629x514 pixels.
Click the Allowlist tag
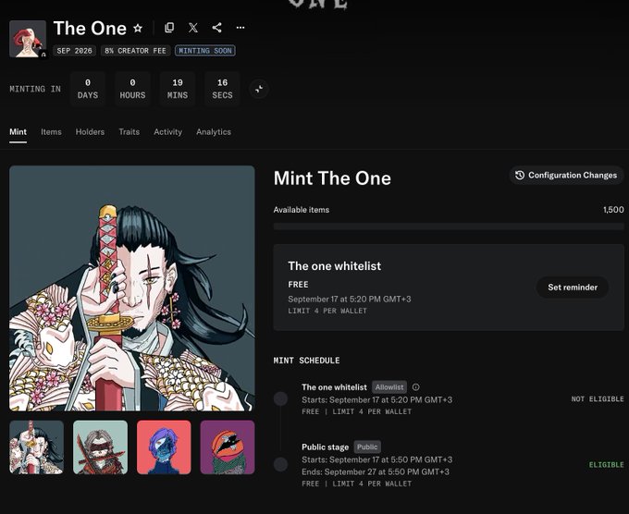[x=389, y=387]
